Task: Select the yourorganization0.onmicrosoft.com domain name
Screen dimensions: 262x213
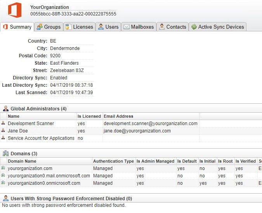Action: (44, 183)
